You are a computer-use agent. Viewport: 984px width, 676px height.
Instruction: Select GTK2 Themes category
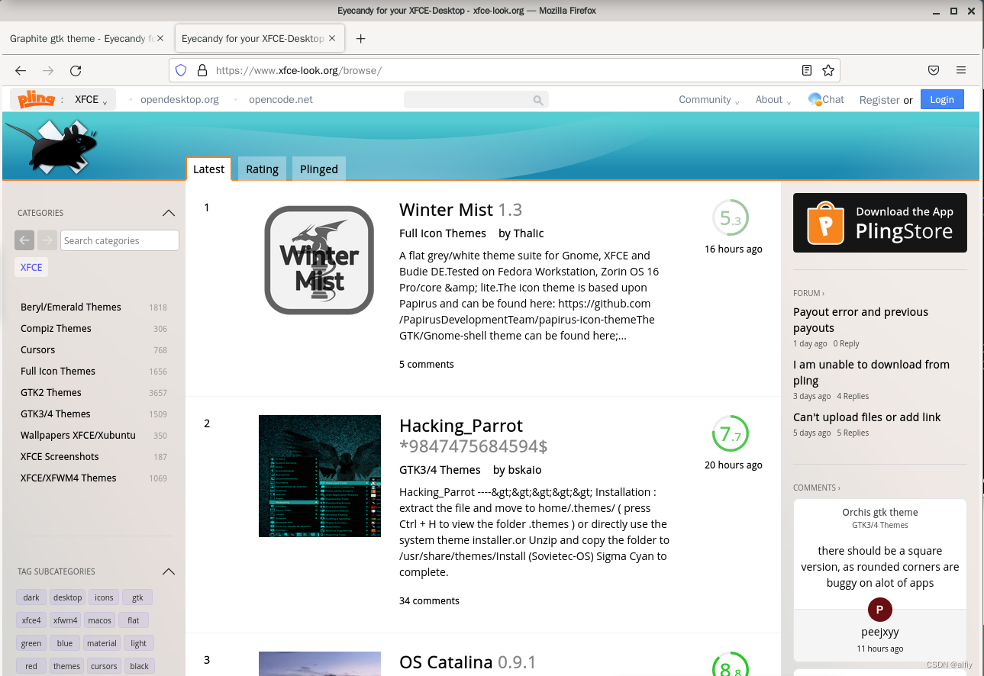[51, 392]
